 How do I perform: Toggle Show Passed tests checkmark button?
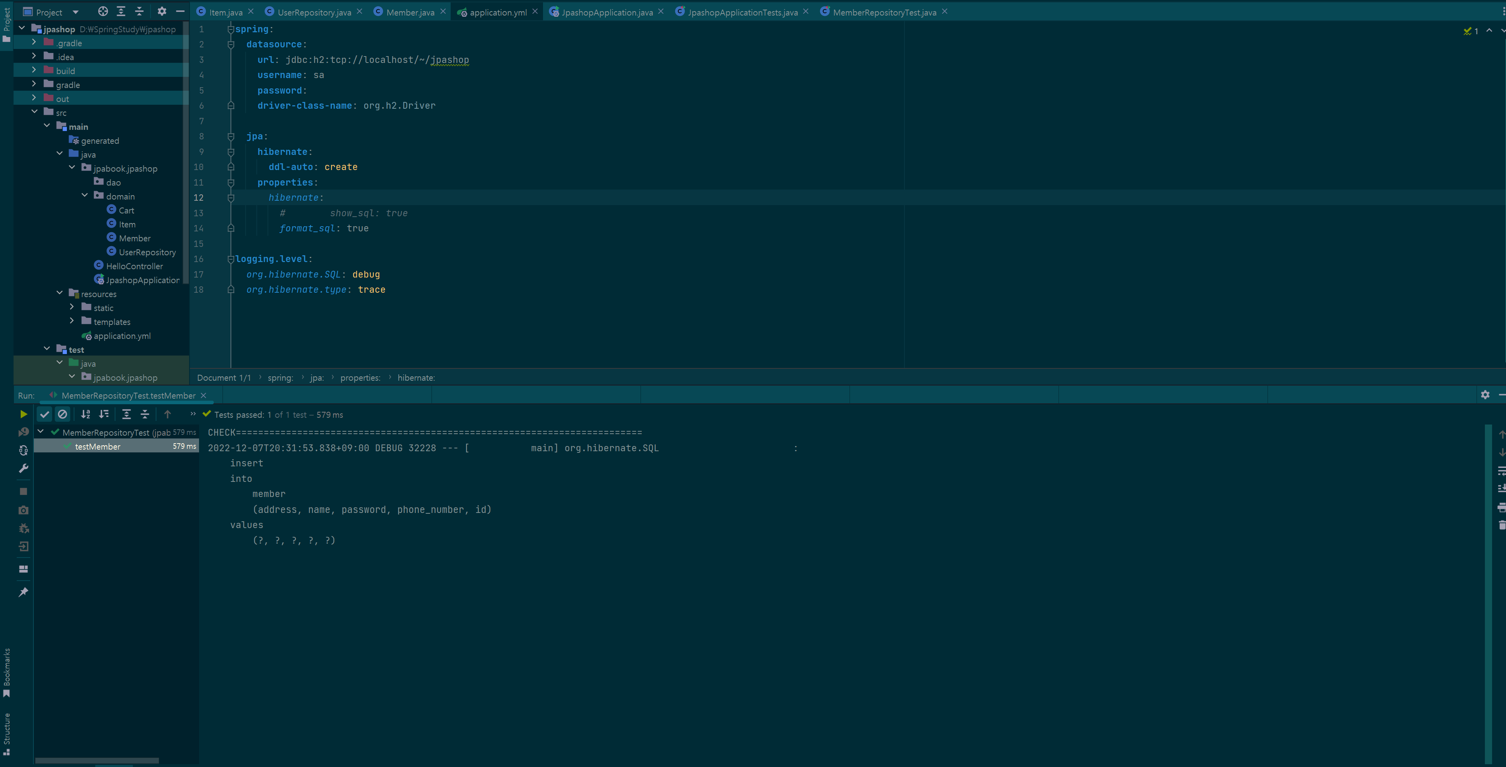[45, 414]
